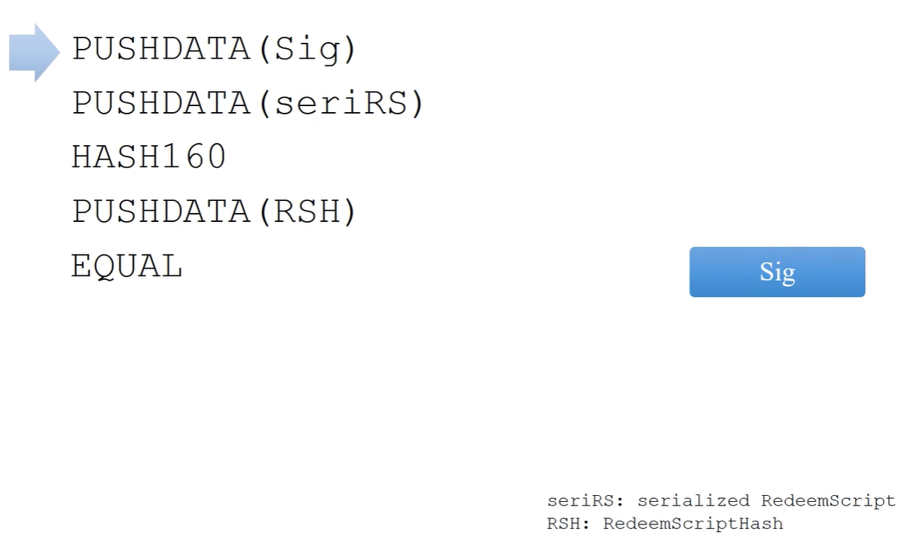Click the RSH legend definition line
Viewport: 904px width, 538px height.
[x=664, y=523]
